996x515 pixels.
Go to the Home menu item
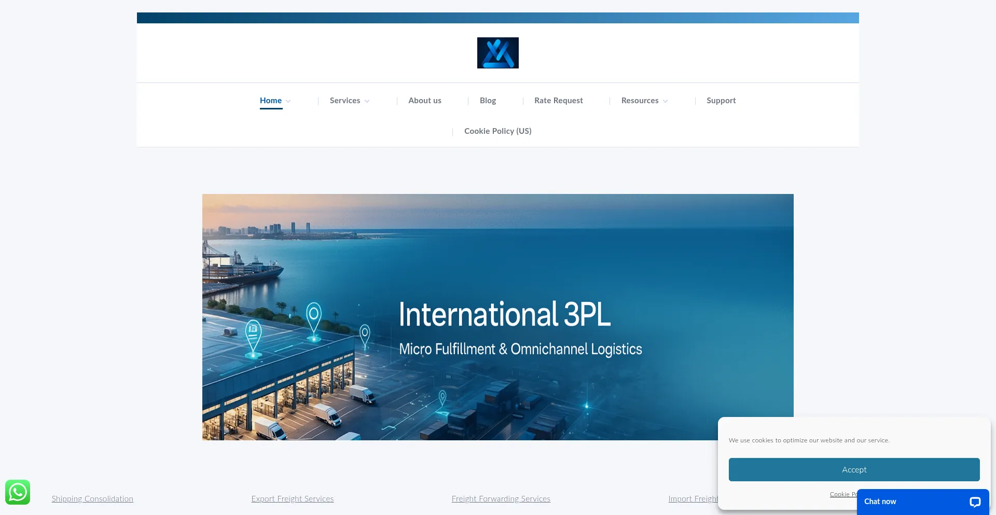pos(271,101)
